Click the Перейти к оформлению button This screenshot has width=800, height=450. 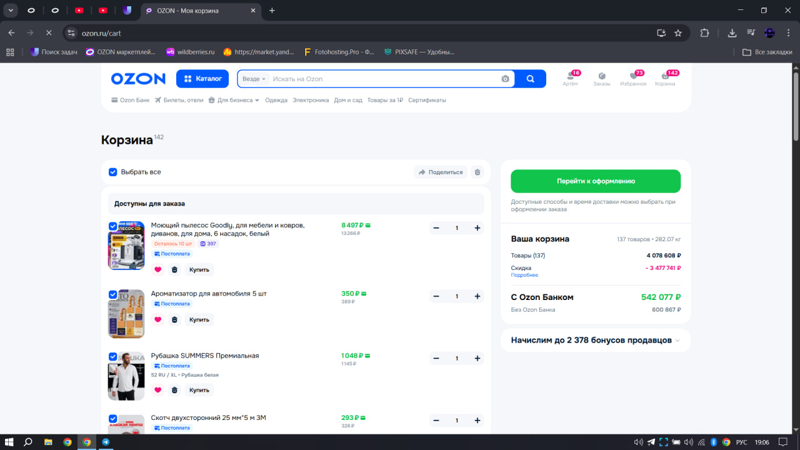tap(596, 181)
